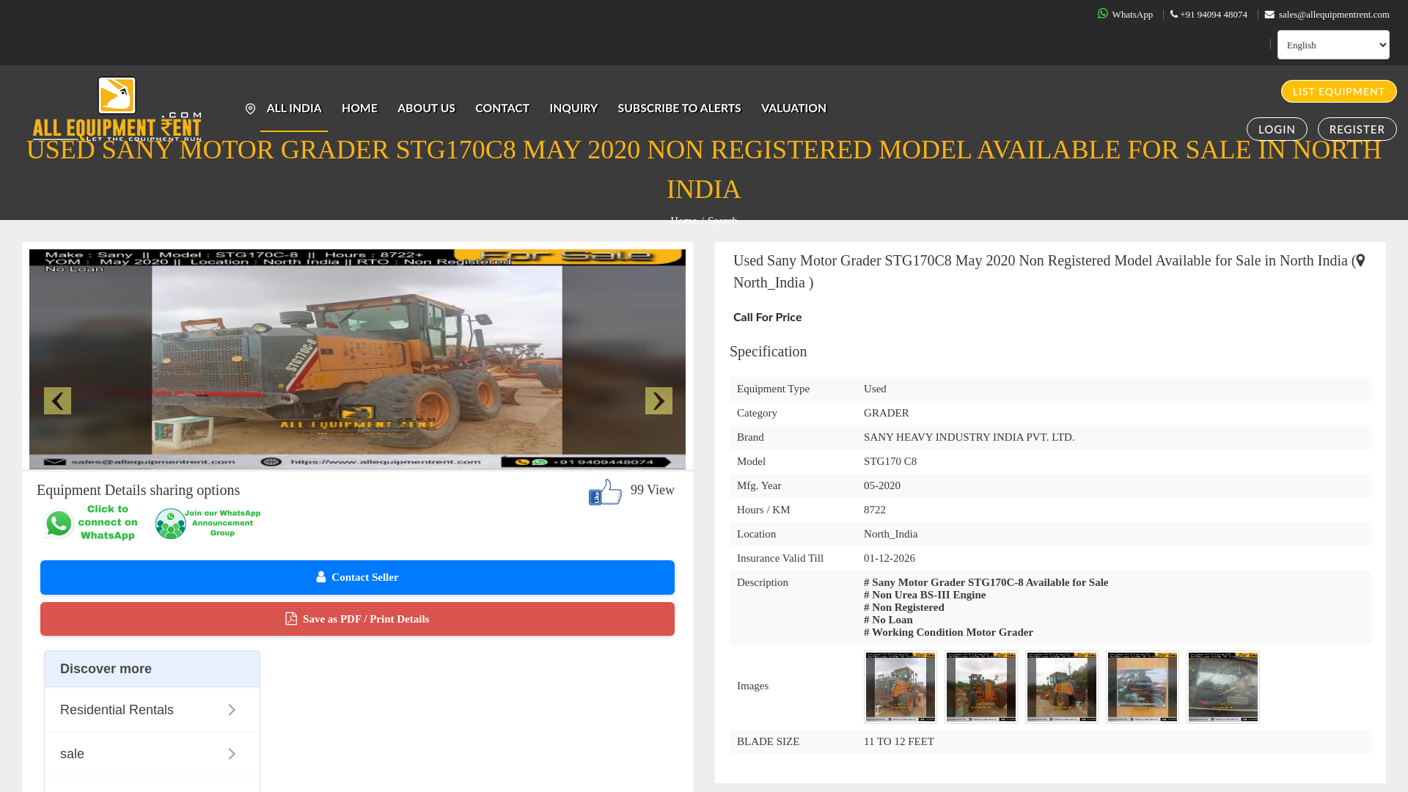Expand the sale chevron in Discover more
The image size is (1408, 792).
pos(232,754)
